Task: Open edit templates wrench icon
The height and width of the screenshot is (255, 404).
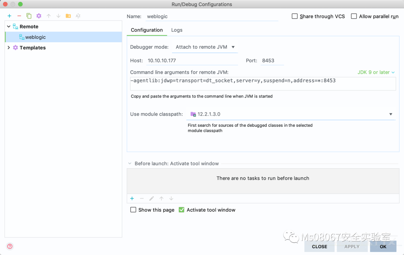Action: tap(39, 16)
